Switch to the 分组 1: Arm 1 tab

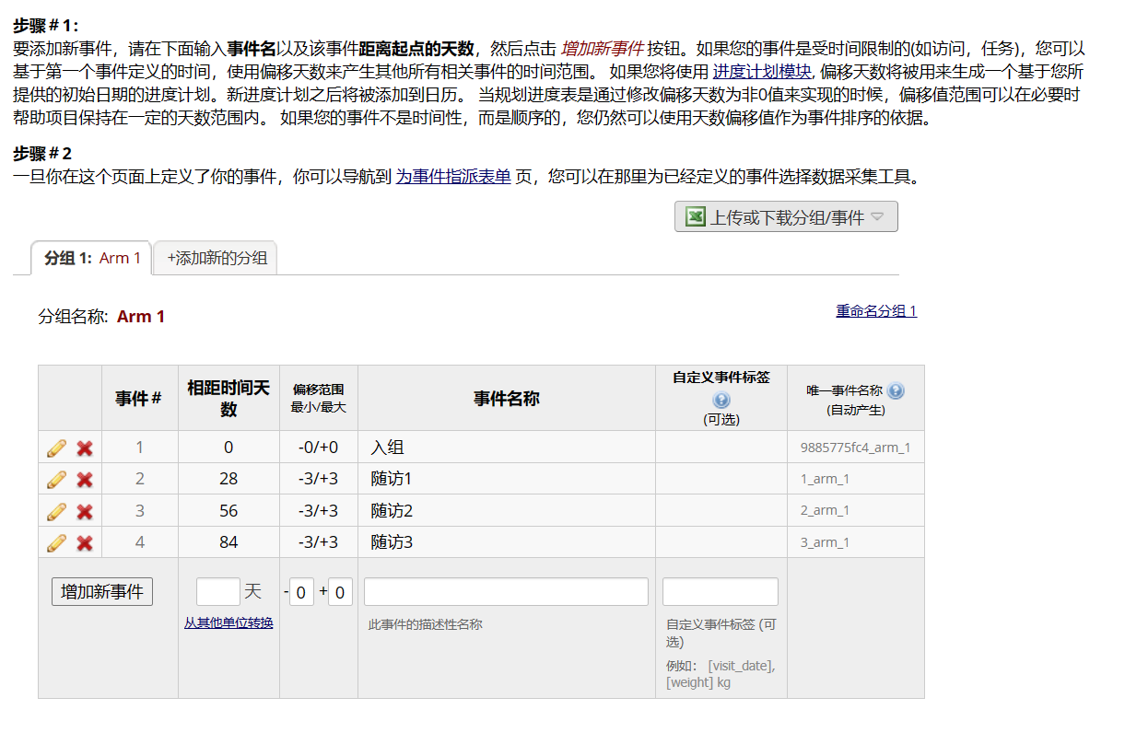click(x=91, y=258)
